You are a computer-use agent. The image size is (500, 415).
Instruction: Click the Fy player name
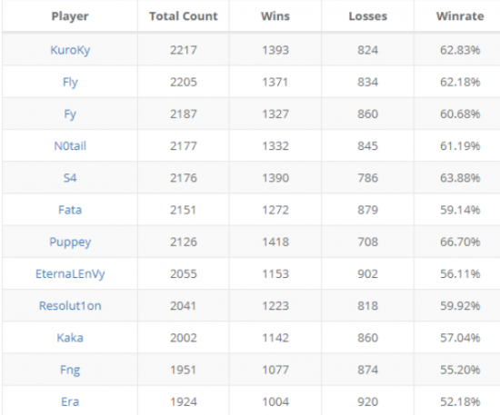pos(70,114)
